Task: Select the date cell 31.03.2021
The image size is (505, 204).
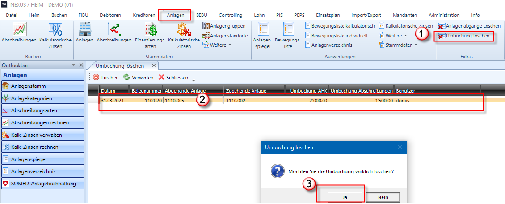Action: [x=114, y=100]
